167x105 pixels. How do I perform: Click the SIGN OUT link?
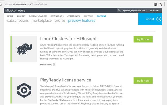[154, 10]
